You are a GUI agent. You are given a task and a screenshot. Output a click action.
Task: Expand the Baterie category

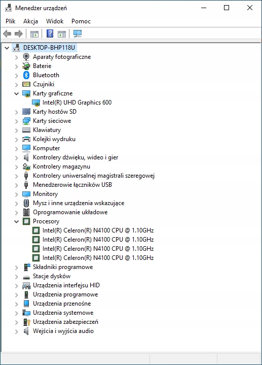(x=17, y=67)
